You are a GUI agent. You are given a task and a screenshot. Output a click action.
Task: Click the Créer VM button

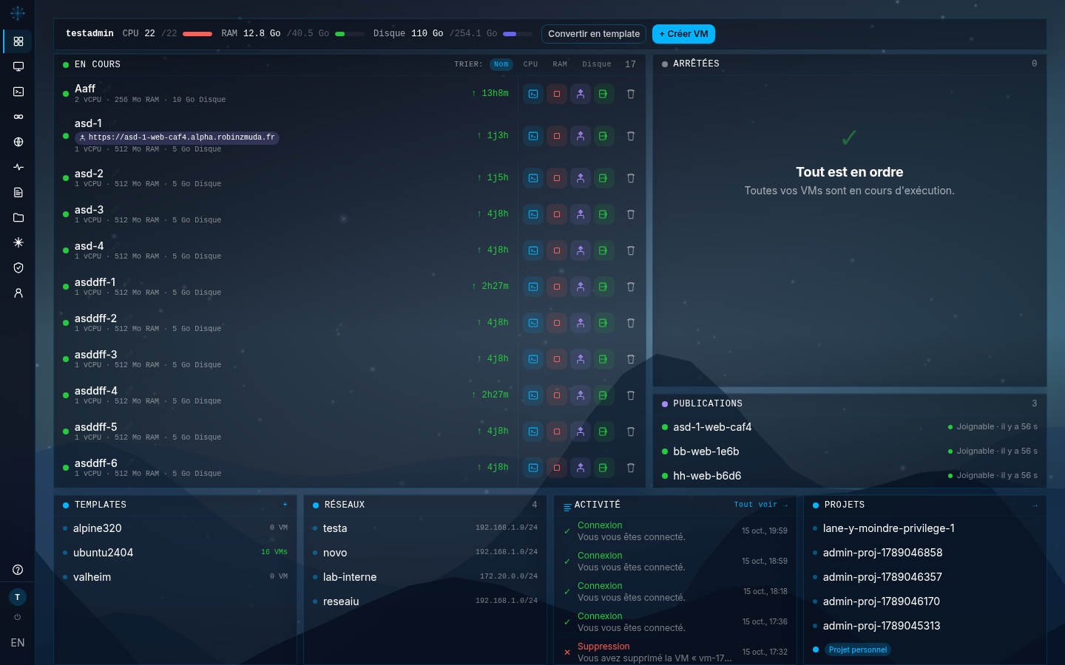click(683, 34)
